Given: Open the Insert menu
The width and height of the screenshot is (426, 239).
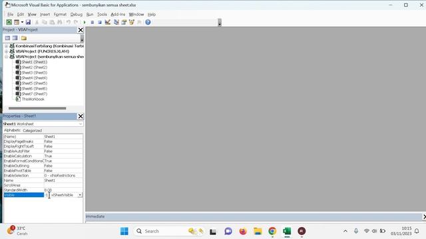Looking at the screenshot, I should click(45, 15).
